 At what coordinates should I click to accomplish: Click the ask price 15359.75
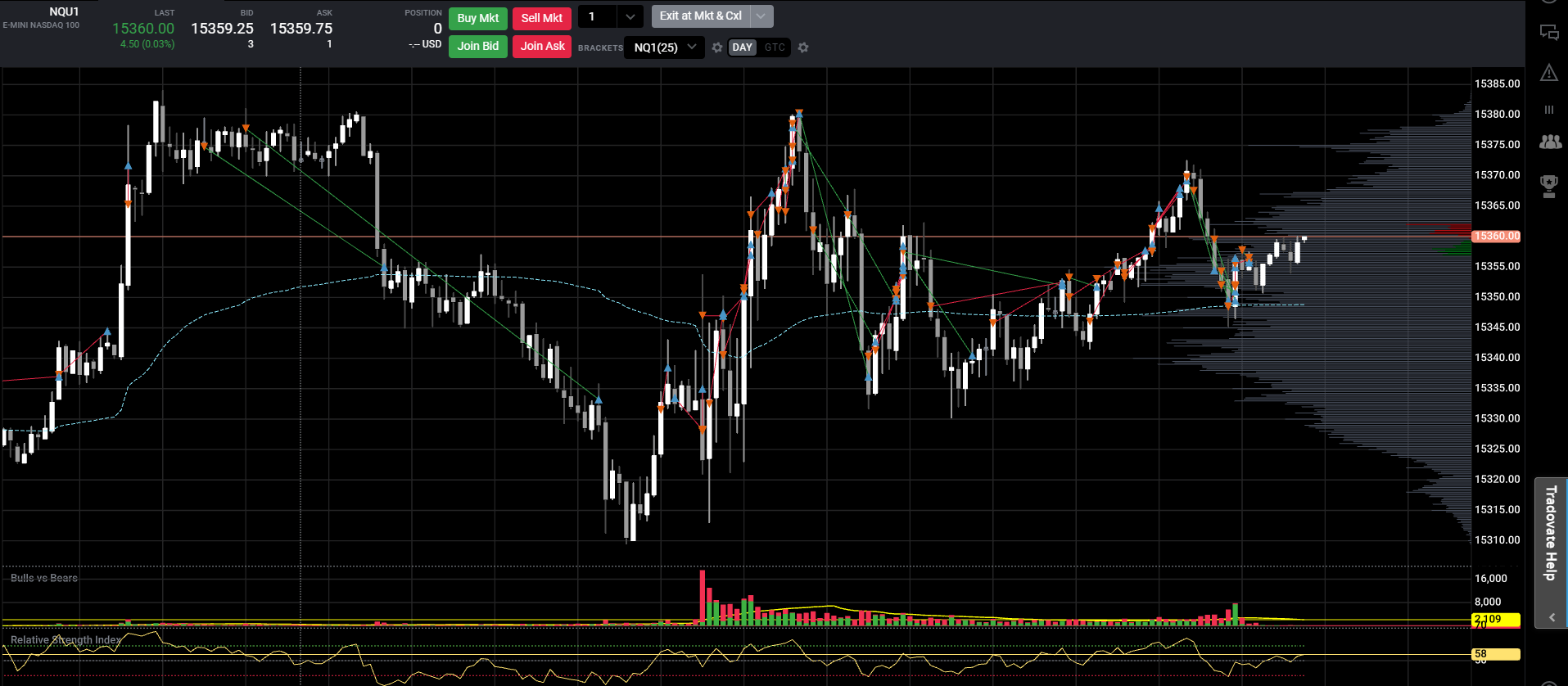(x=301, y=29)
